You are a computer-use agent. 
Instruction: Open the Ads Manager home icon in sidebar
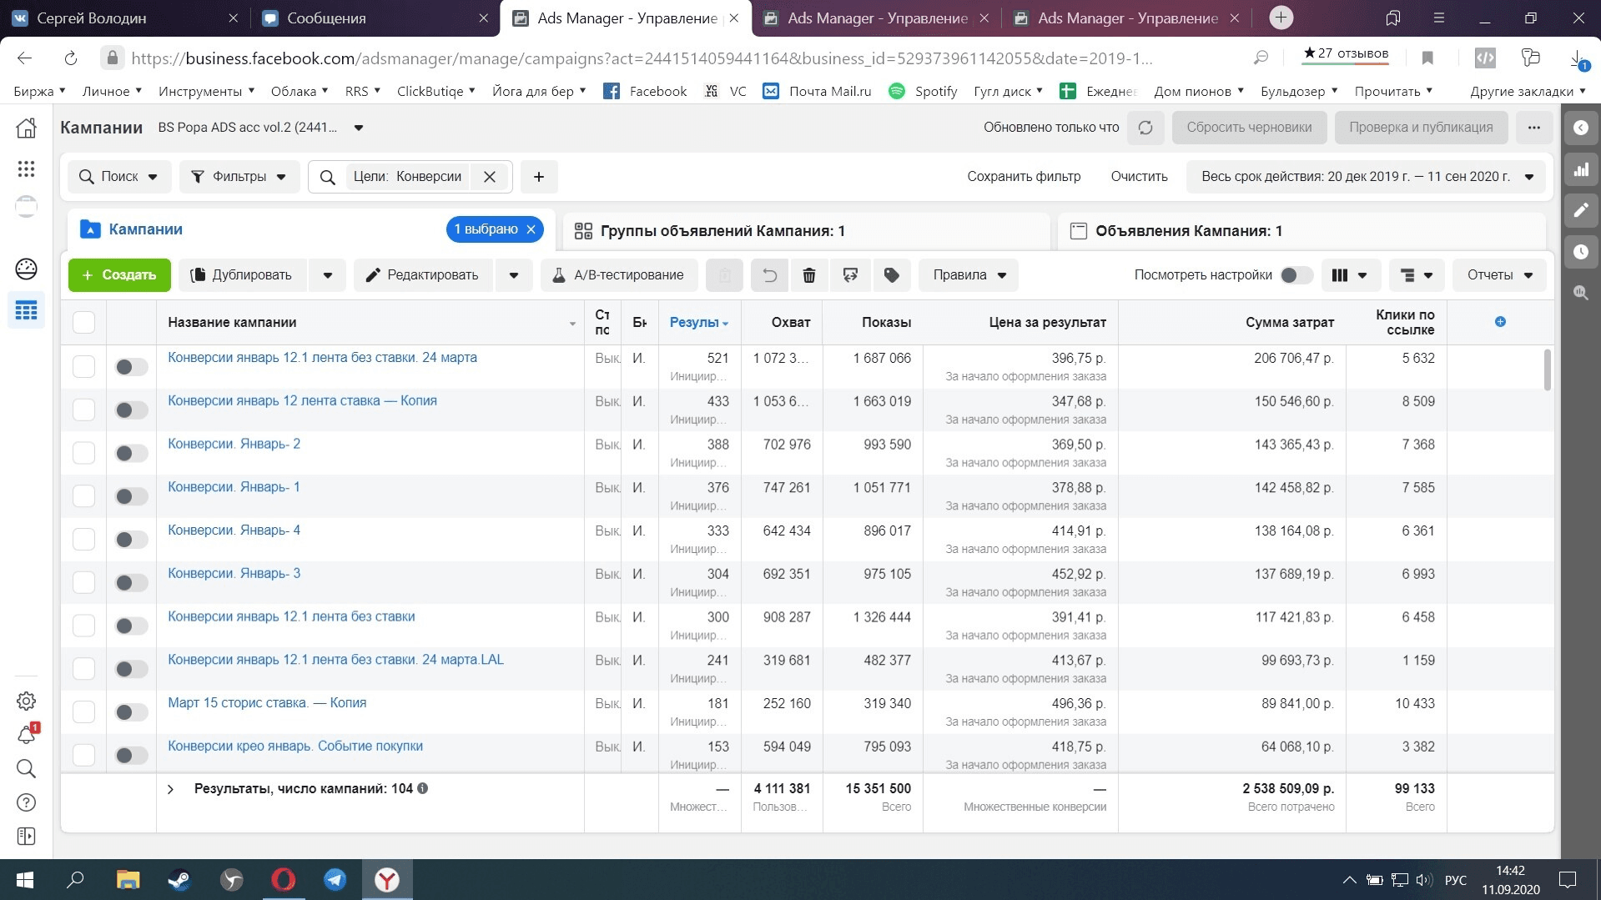coord(26,128)
